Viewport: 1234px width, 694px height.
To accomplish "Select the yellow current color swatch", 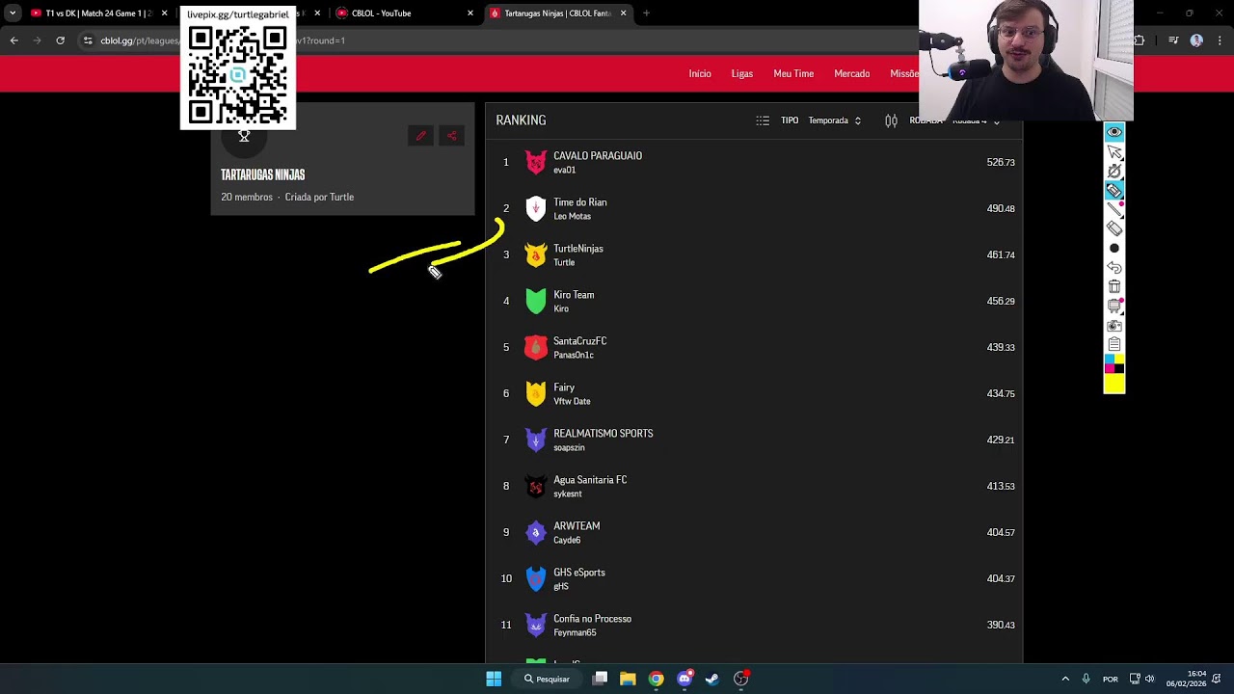I will click(1113, 384).
